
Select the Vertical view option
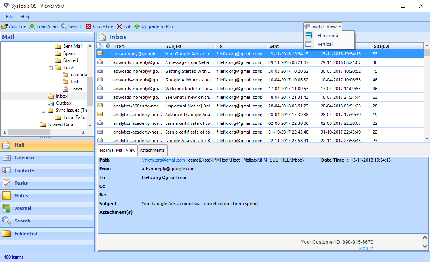point(325,44)
